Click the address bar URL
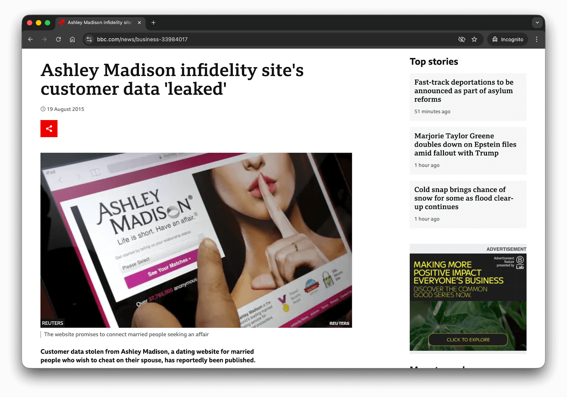567x397 pixels. [x=142, y=39]
